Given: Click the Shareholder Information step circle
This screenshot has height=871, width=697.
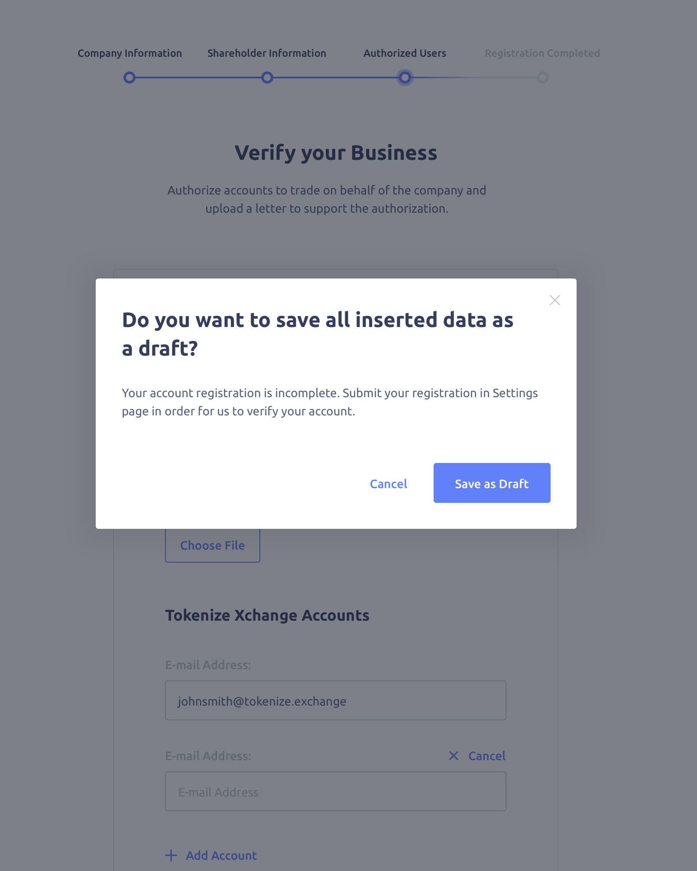Looking at the screenshot, I should pos(267,78).
